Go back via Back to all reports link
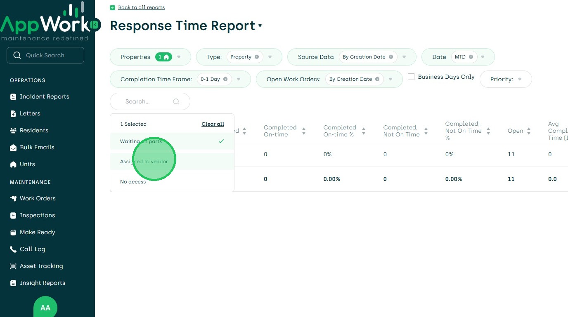This screenshot has width=568, height=317. coord(141,7)
